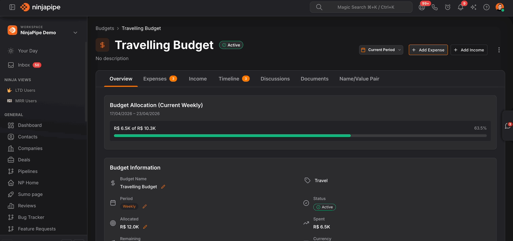Open the alarm clock reminders icon
This screenshot has height=241, width=513.
pyautogui.click(x=448, y=7)
